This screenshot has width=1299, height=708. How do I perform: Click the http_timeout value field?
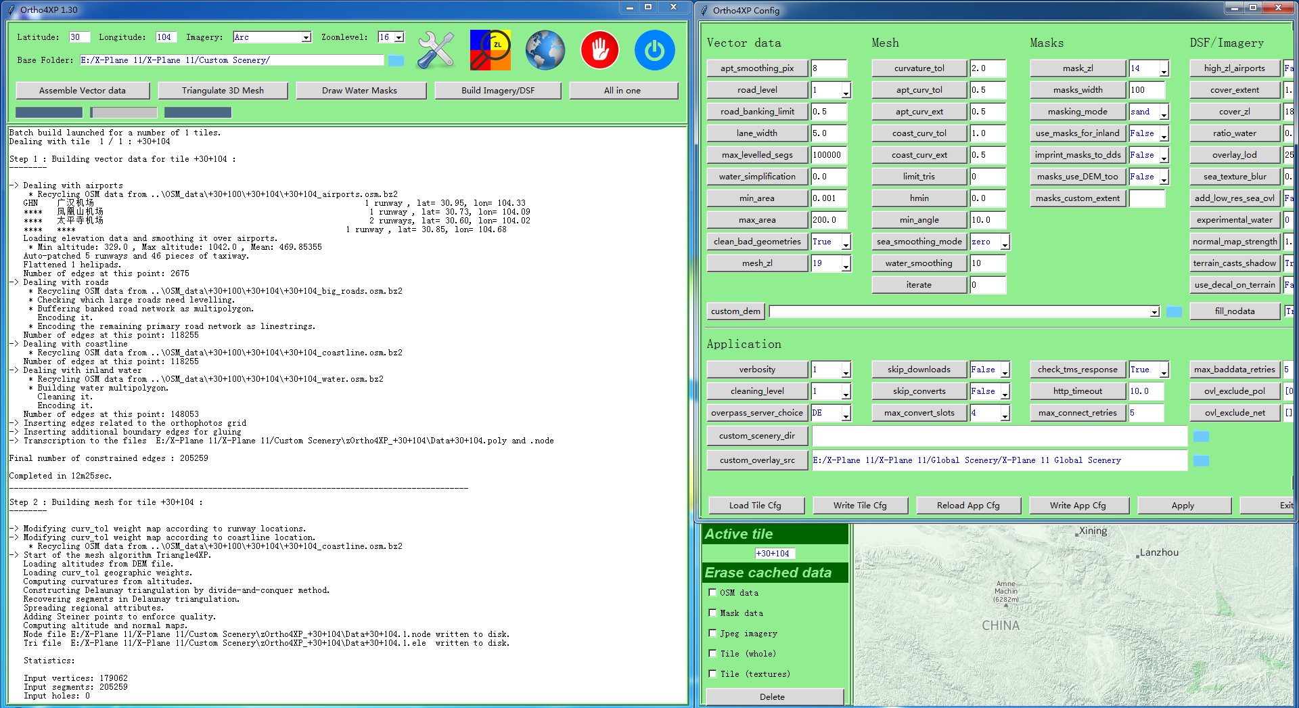coord(1146,391)
